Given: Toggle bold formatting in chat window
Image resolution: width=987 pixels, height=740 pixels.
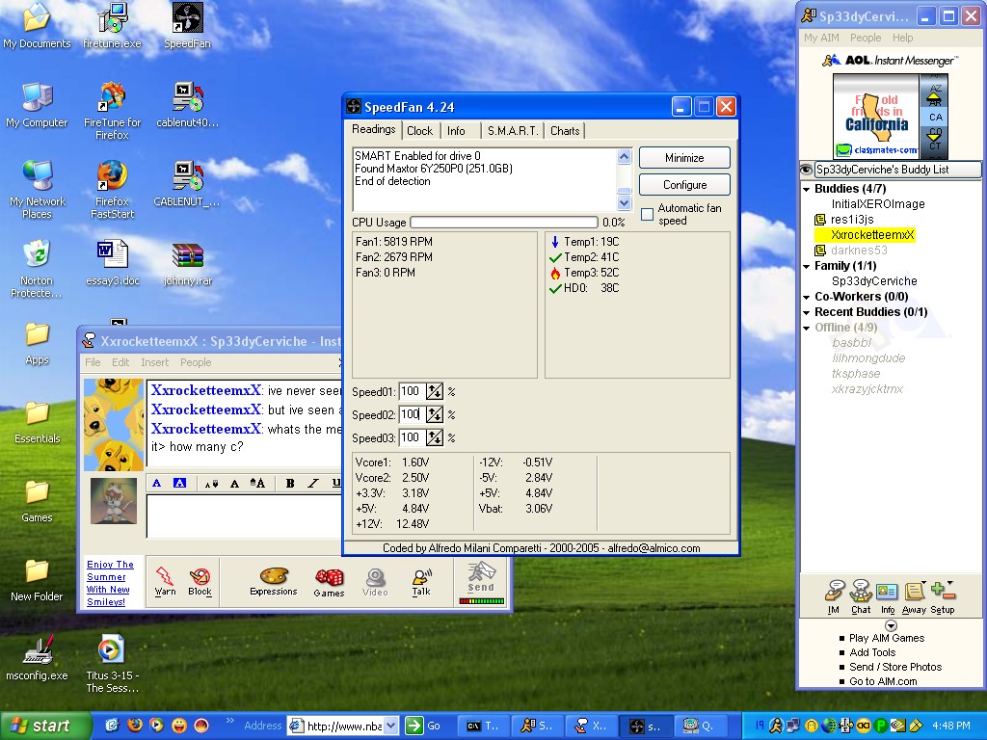Looking at the screenshot, I should pyautogui.click(x=290, y=484).
